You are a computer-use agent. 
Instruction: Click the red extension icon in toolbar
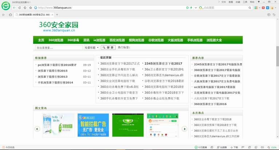point(263,8)
